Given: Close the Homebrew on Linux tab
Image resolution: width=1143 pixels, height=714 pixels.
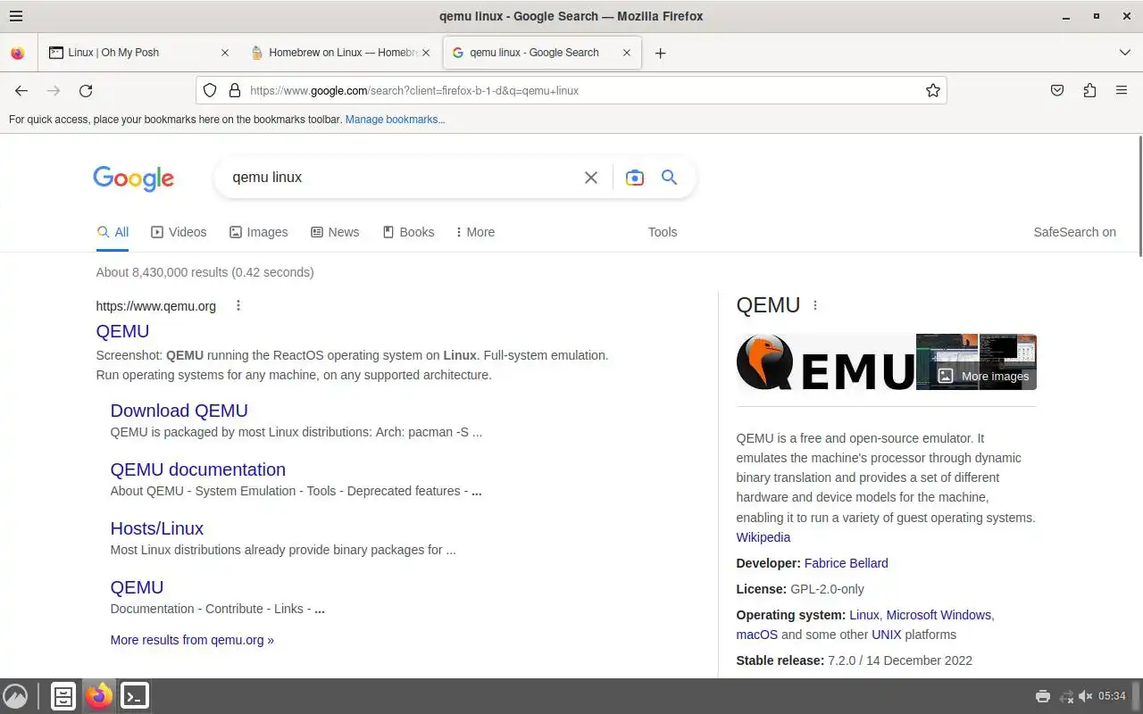Looking at the screenshot, I should (x=426, y=53).
